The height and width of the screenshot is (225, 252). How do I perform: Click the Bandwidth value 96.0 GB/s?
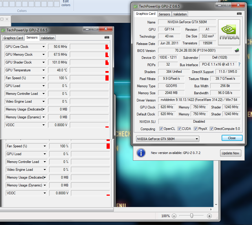(x=225, y=93)
